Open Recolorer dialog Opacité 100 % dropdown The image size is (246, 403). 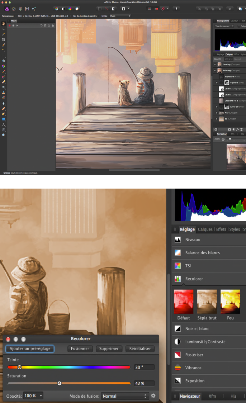coord(33,395)
